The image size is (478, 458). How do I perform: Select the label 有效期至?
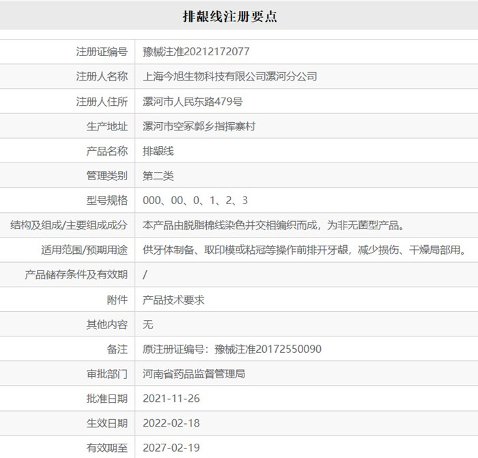point(107,448)
